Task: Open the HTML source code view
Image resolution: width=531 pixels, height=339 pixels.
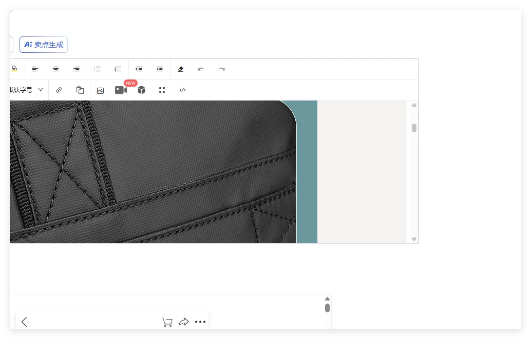Action: pyautogui.click(x=182, y=90)
